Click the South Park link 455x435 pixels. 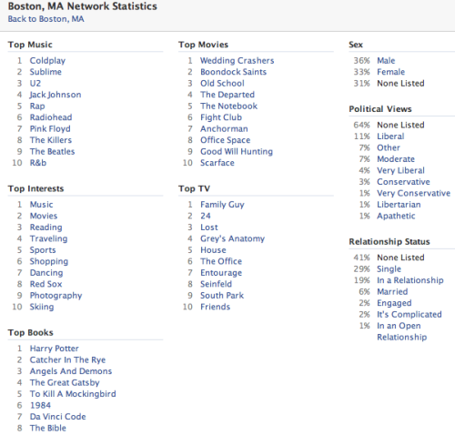[222, 296]
